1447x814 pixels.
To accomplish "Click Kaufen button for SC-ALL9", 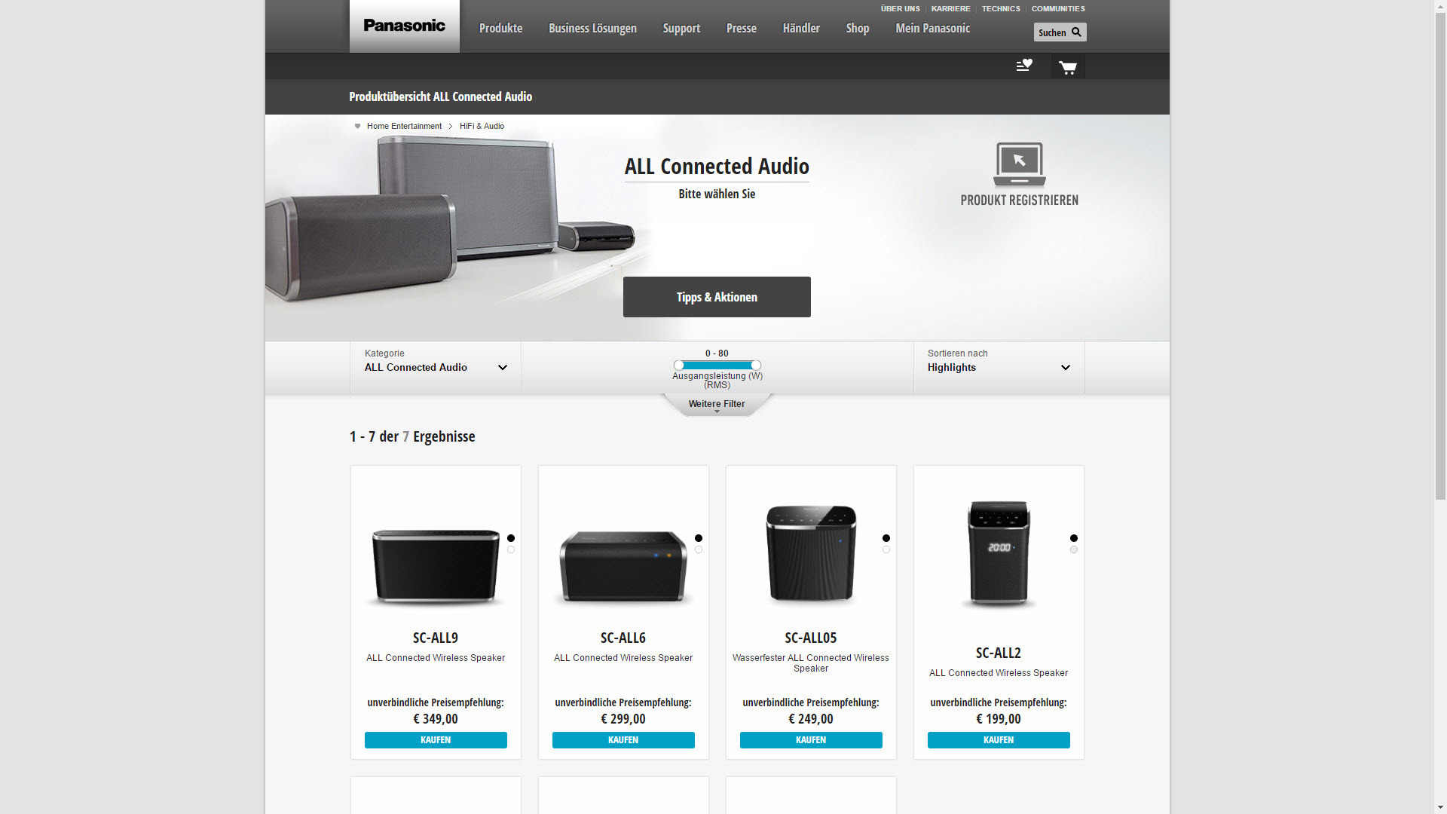I will [x=436, y=740].
